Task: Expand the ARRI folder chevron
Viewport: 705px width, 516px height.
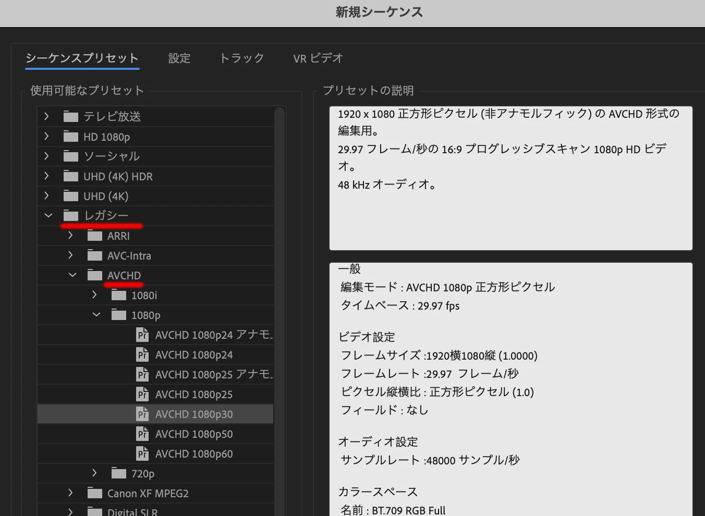Action: (x=71, y=236)
